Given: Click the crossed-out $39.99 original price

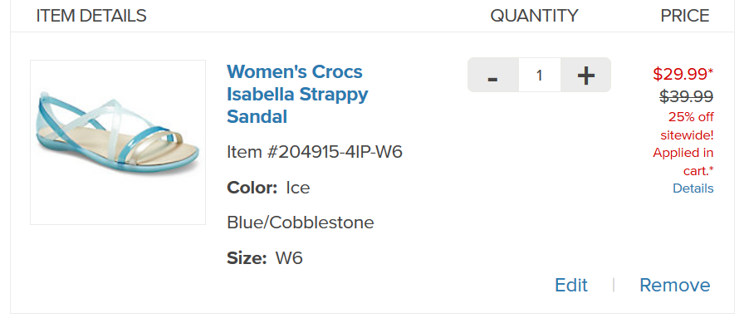Looking at the screenshot, I should point(686,96).
